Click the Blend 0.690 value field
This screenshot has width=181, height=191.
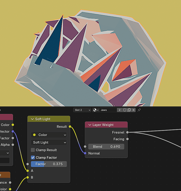106,147
